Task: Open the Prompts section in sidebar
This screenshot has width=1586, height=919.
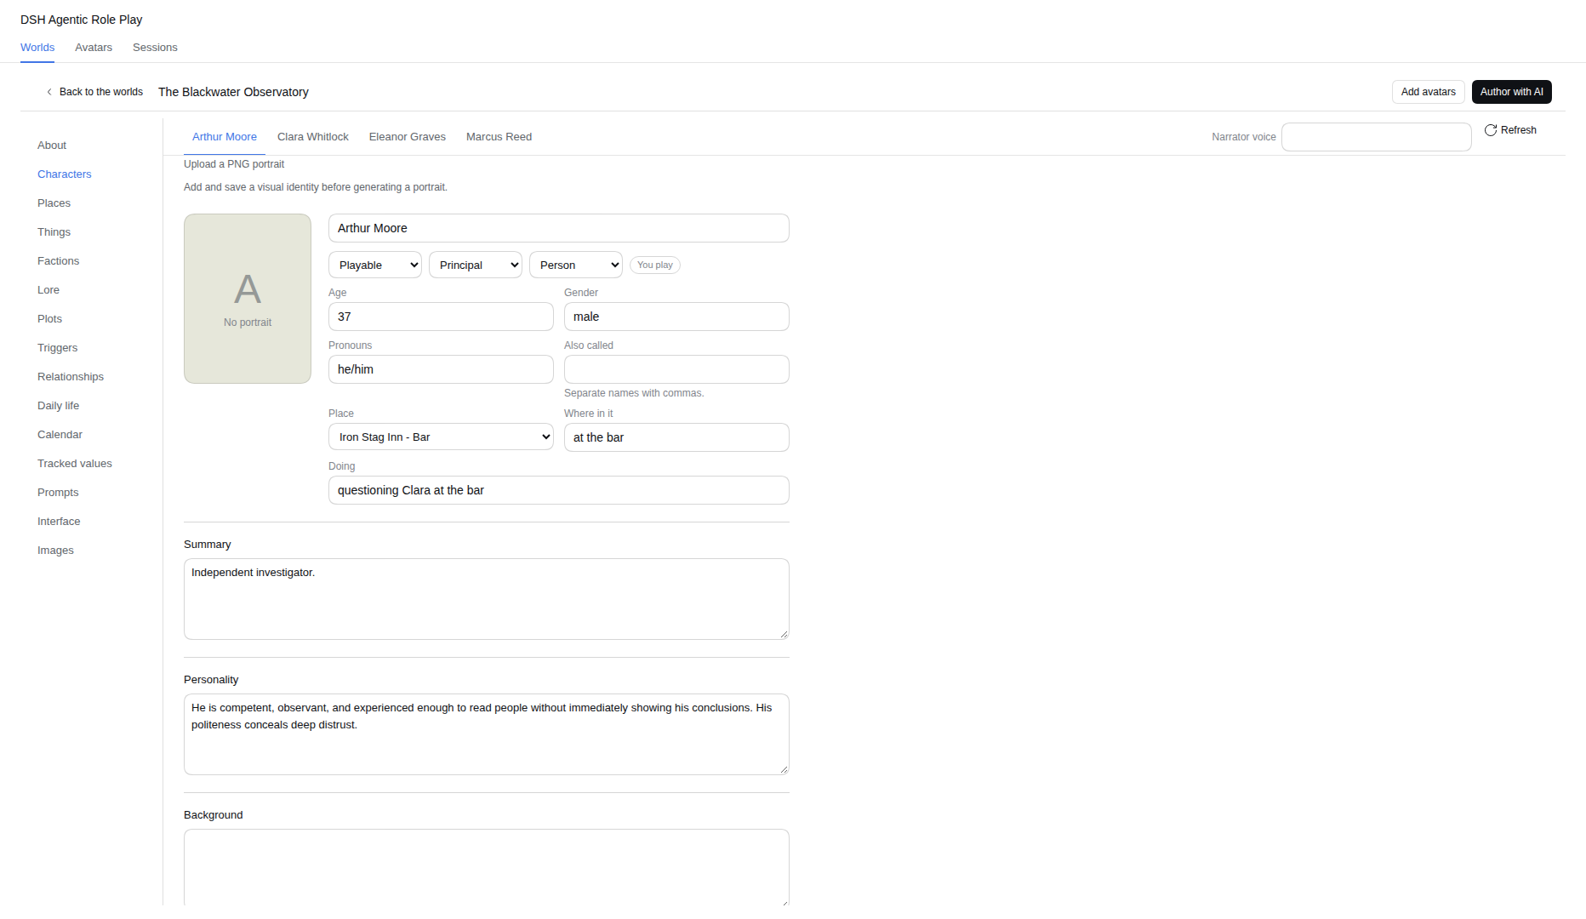Action: 58,493
